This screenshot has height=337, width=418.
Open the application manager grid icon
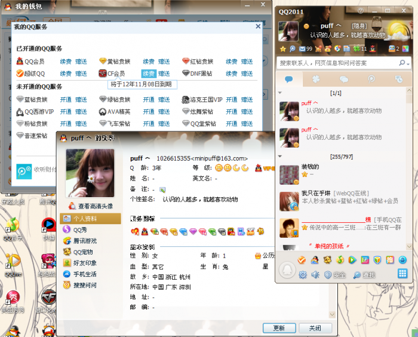point(402,274)
